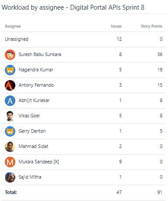168x201 pixels.
Task: Open Mukala Sandeep's issue count 9
Action: coord(120,162)
